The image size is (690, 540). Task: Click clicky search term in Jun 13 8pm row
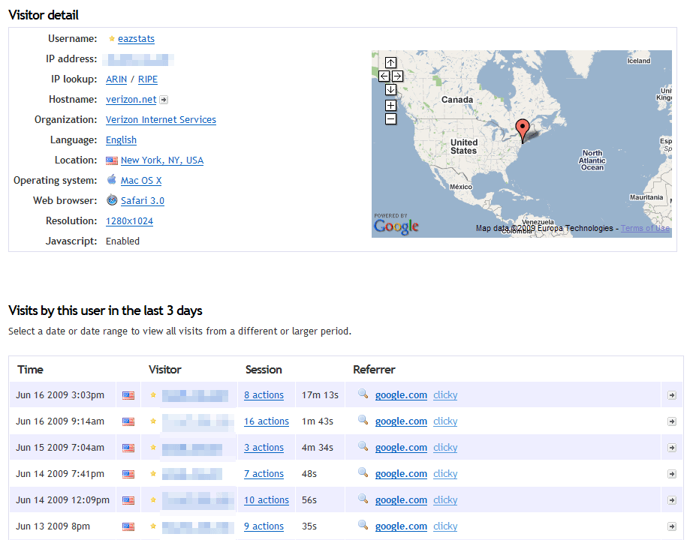445,526
